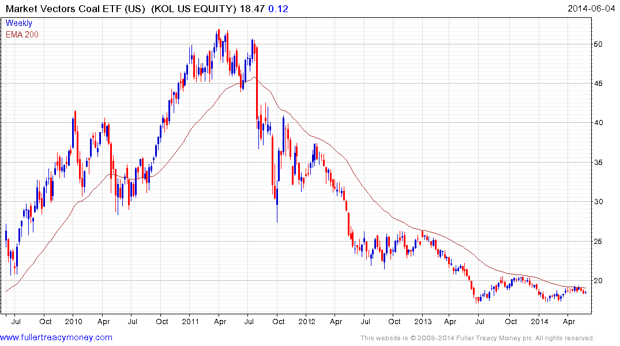Click the last price value 18.47
Image resolution: width=620 pixels, height=346 pixels.
(x=252, y=9)
